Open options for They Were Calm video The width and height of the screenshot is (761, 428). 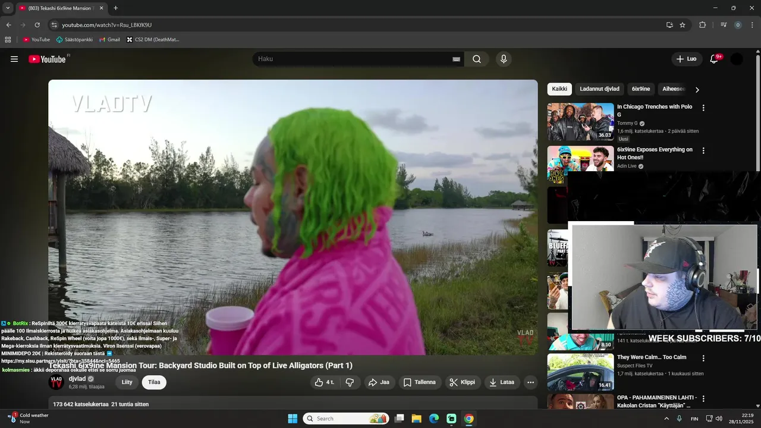(703, 358)
